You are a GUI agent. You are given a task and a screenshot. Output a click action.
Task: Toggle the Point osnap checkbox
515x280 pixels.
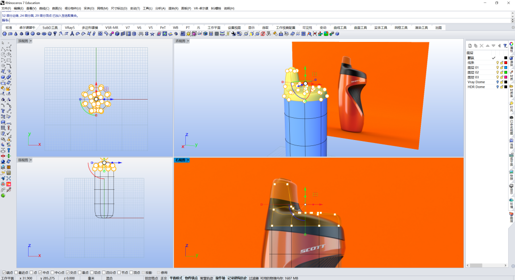(32, 273)
